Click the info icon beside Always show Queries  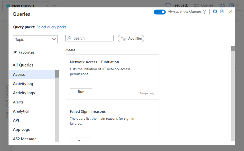[x=205, y=12]
